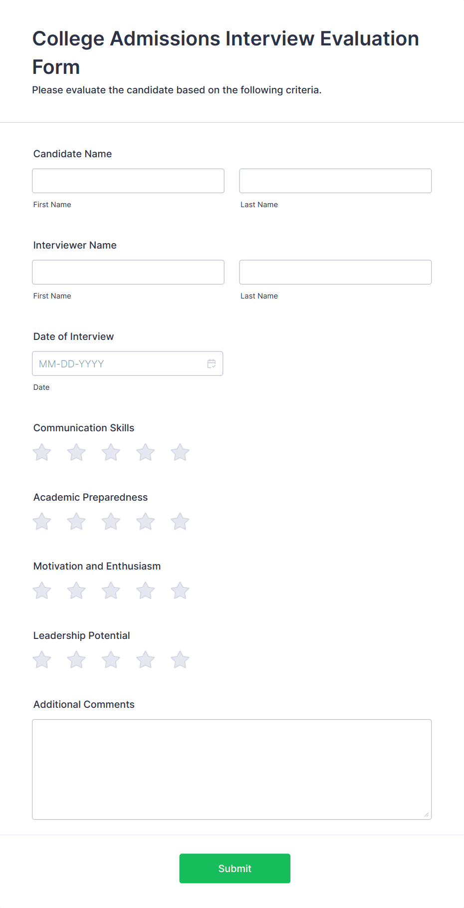Focus the MM-DD-YYYY date input
This screenshot has height=908, width=464.
(x=128, y=363)
